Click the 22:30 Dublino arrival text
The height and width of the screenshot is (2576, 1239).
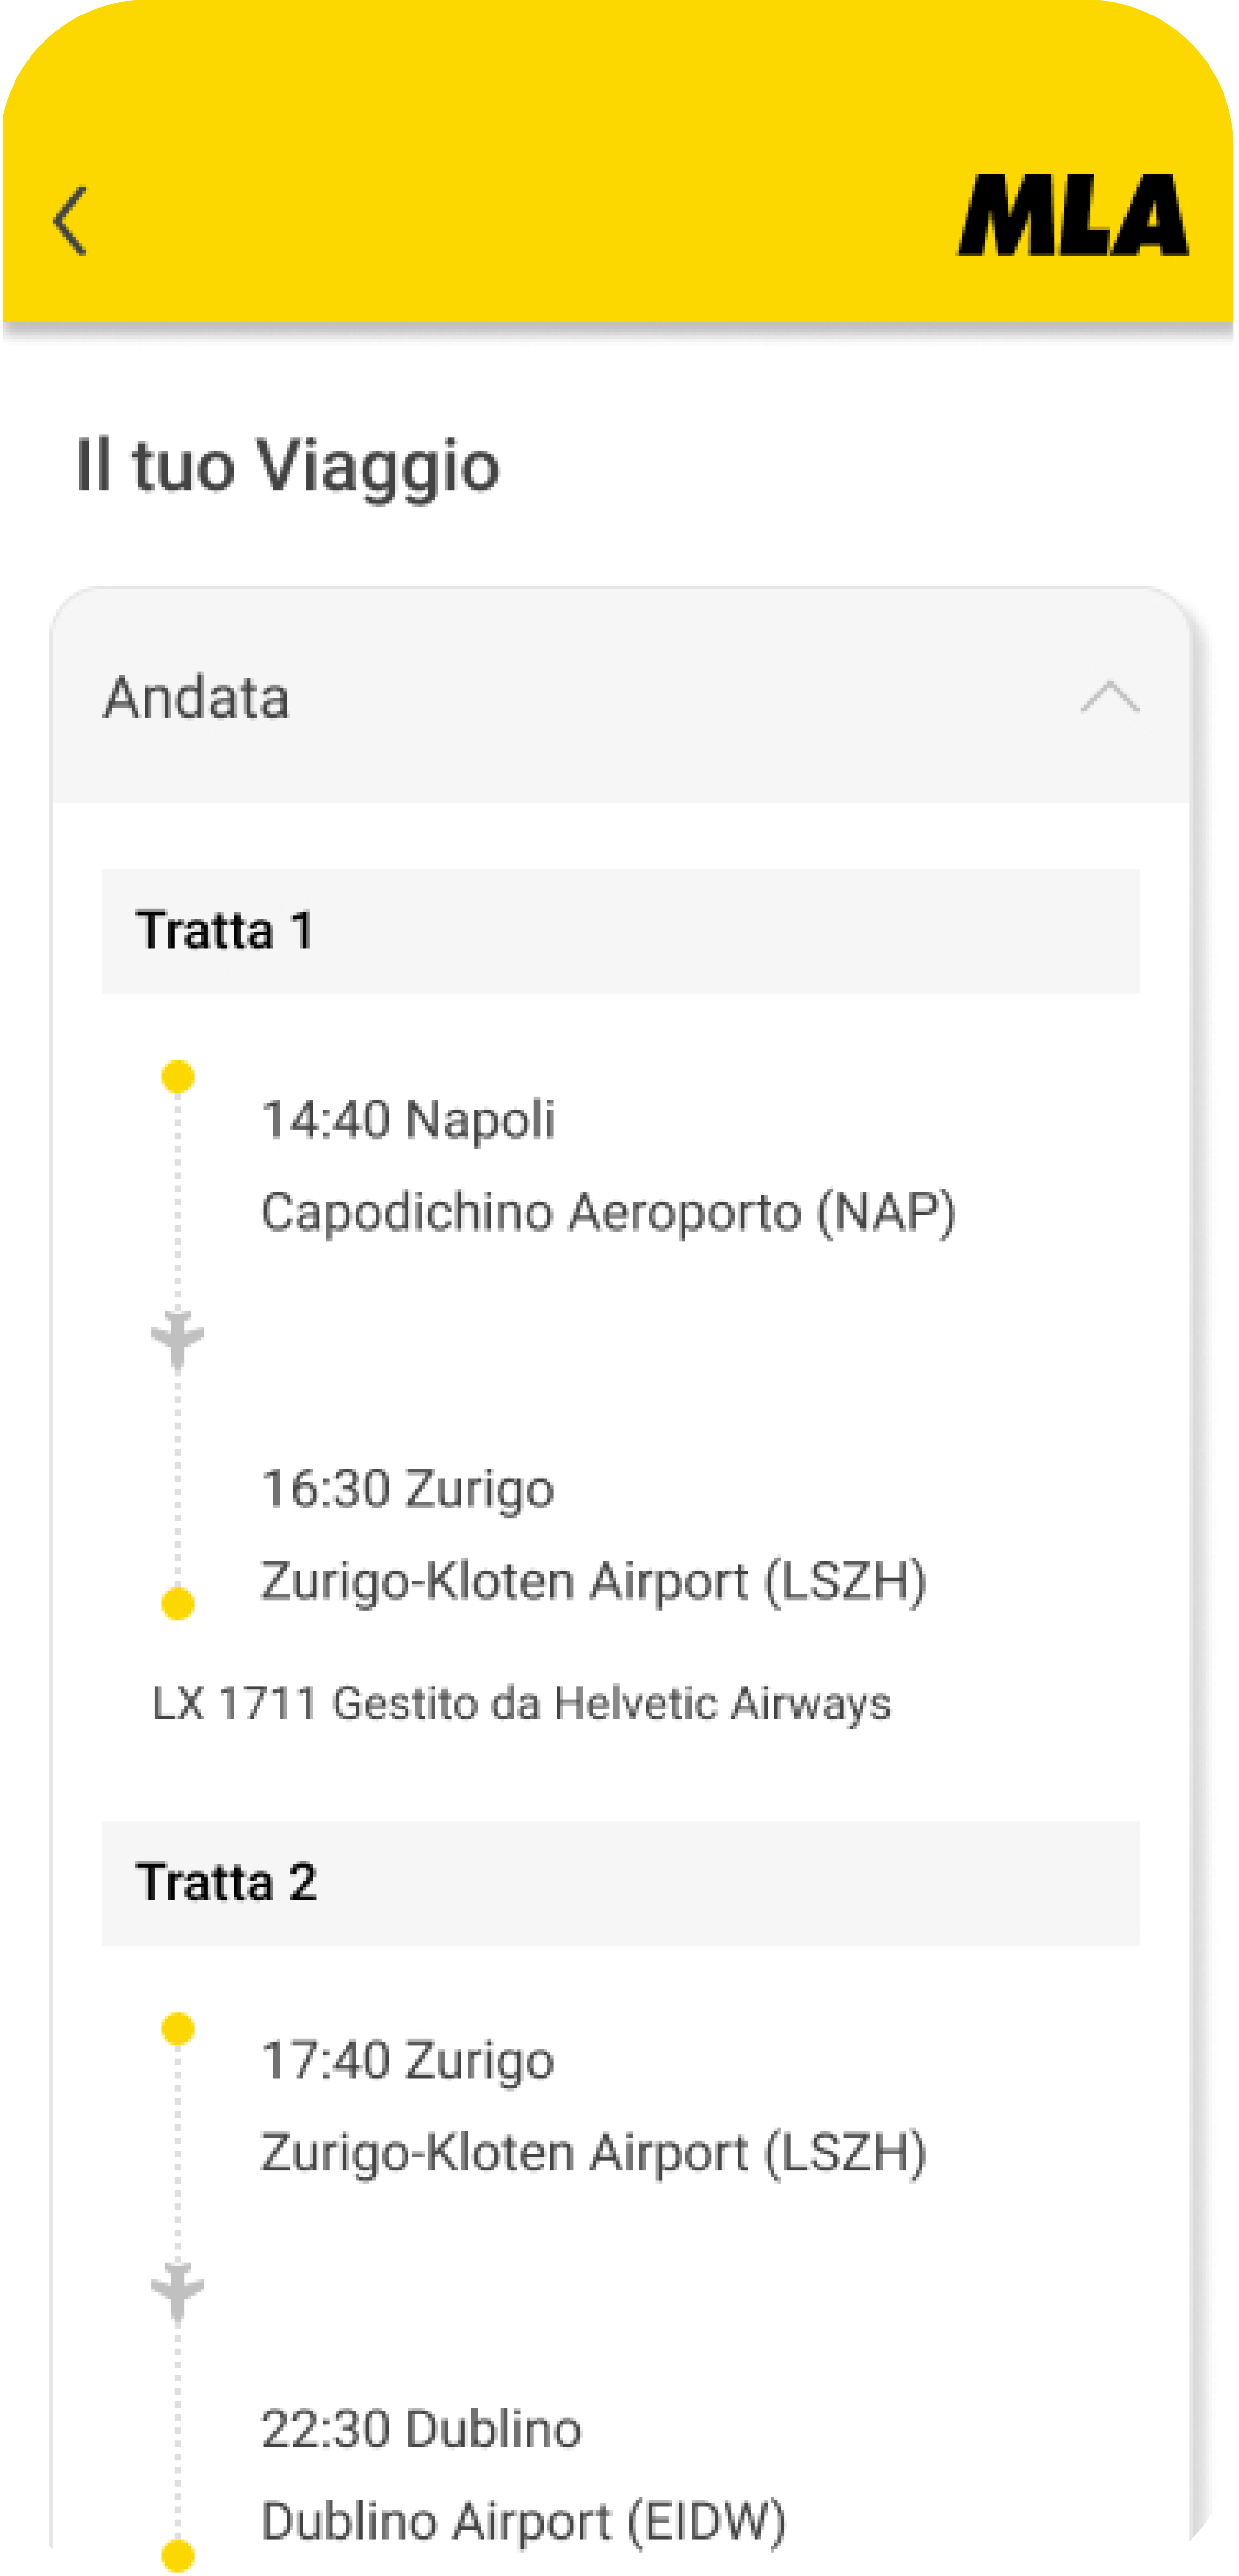tap(421, 2429)
